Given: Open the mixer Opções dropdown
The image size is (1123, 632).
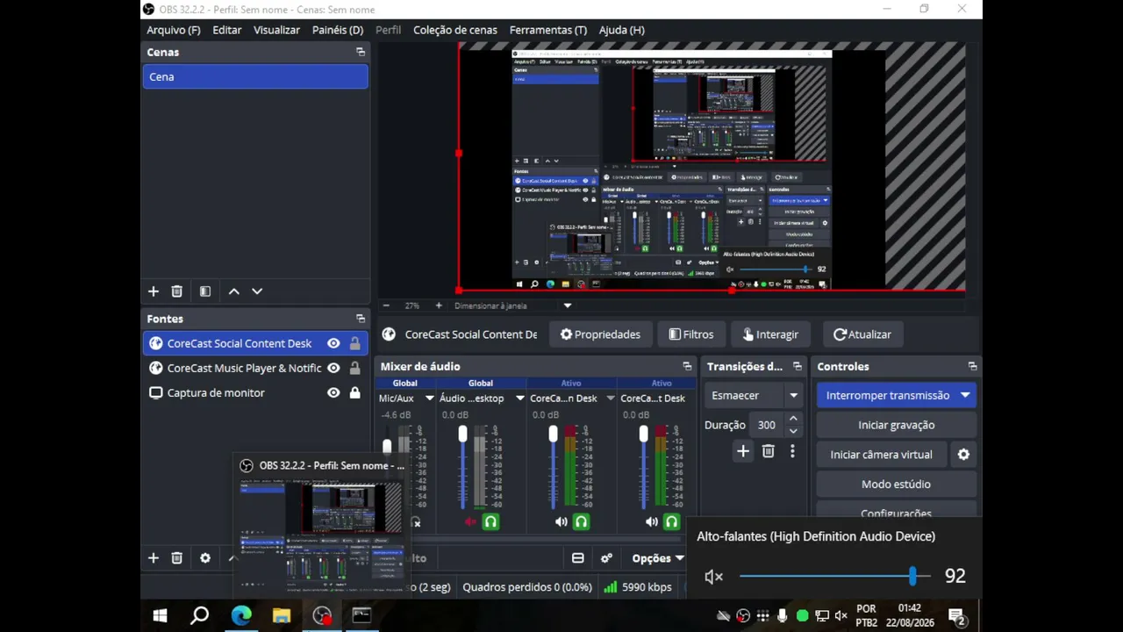Looking at the screenshot, I should click(x=657, y=558).
